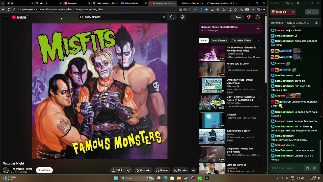Like the Saturday Night video
The image size is (323, 182).
[117, 170]
